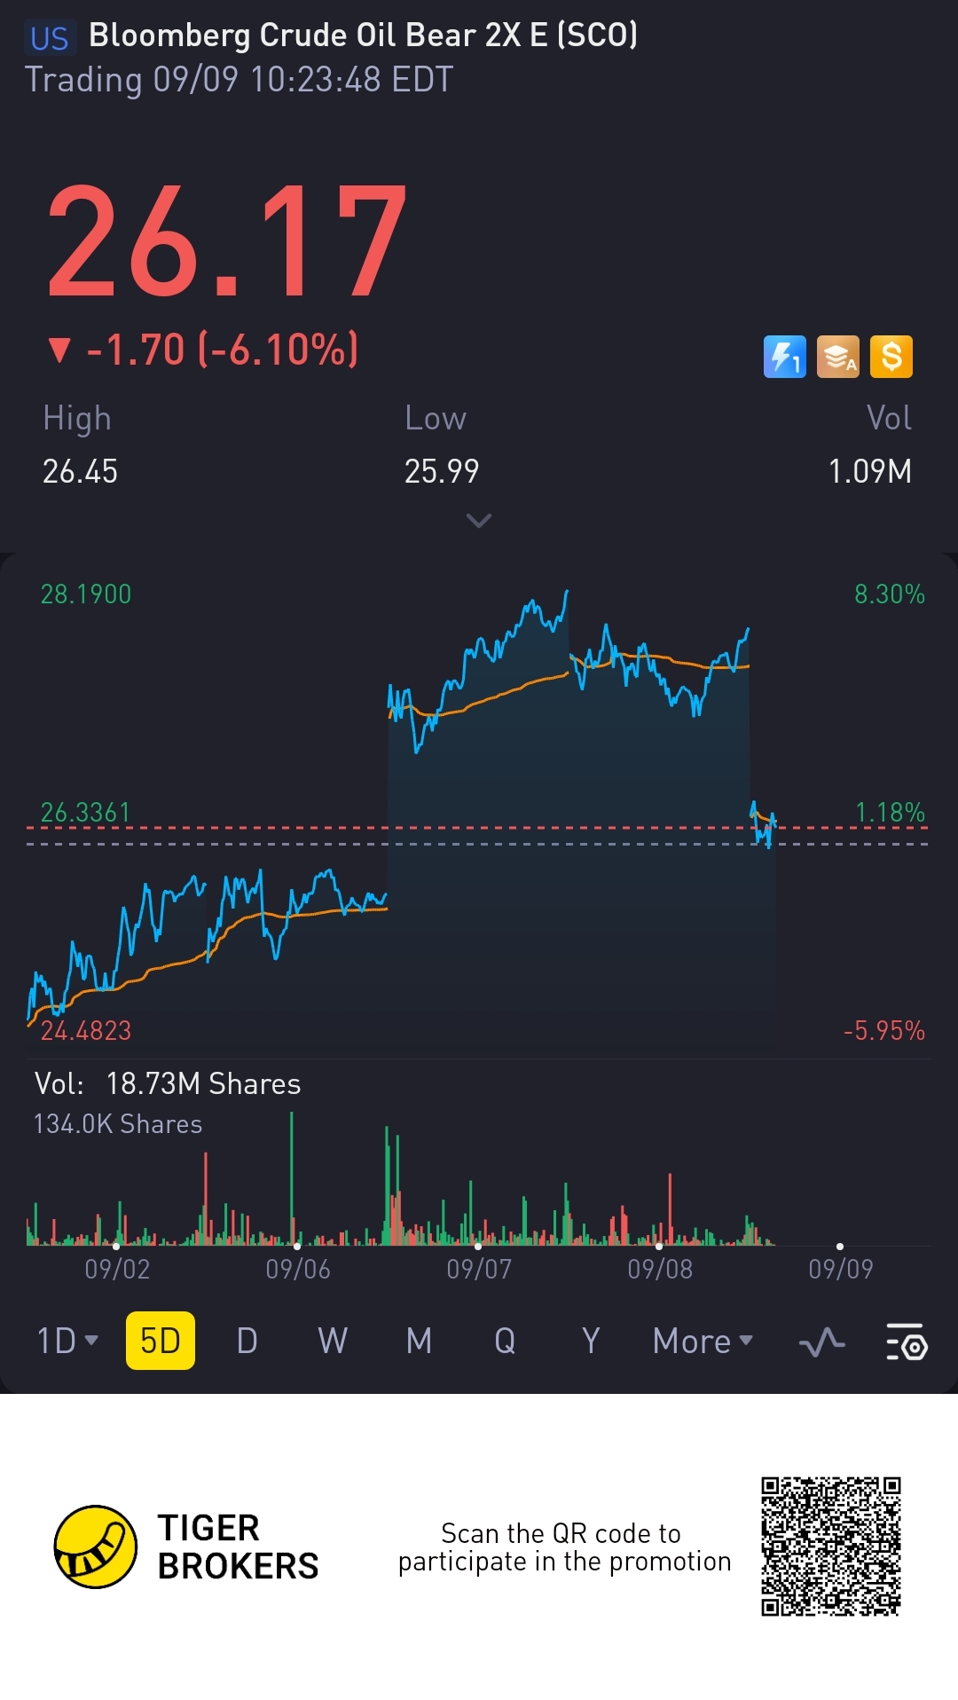Tap the orange stacked layers icon
The image size is (958, 1700).
(838, 357)
